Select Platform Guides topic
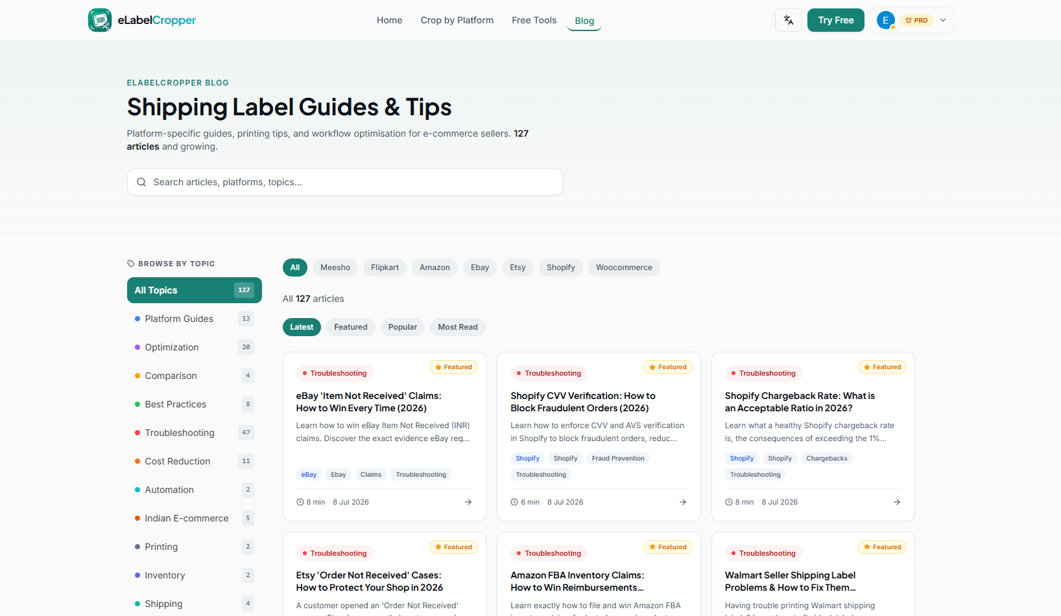This screenshot has height=616, width=1061. (x=195, y=319)
